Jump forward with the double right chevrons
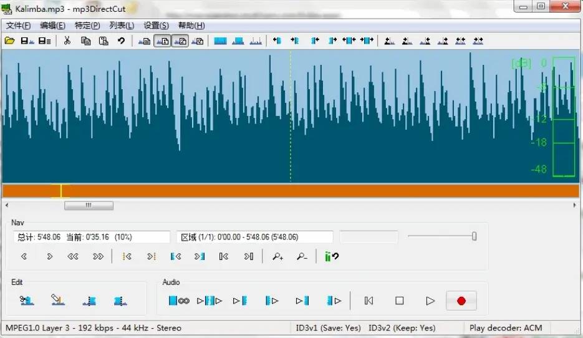 pos(98,256)
